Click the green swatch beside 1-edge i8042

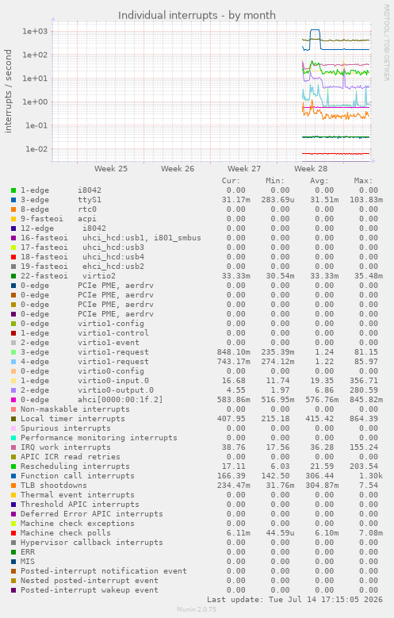tap(13, 190)
